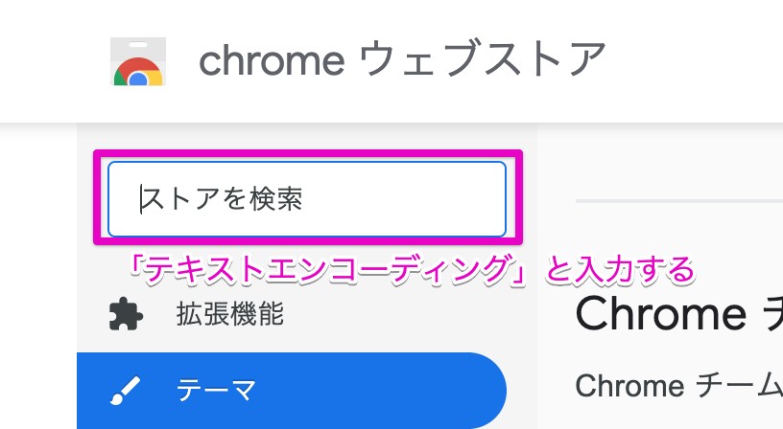Image resolution: width=783 pixels, height=429 pixels.
Task: Open the 拡張機能 category label
Action: (x=230, y=314)
